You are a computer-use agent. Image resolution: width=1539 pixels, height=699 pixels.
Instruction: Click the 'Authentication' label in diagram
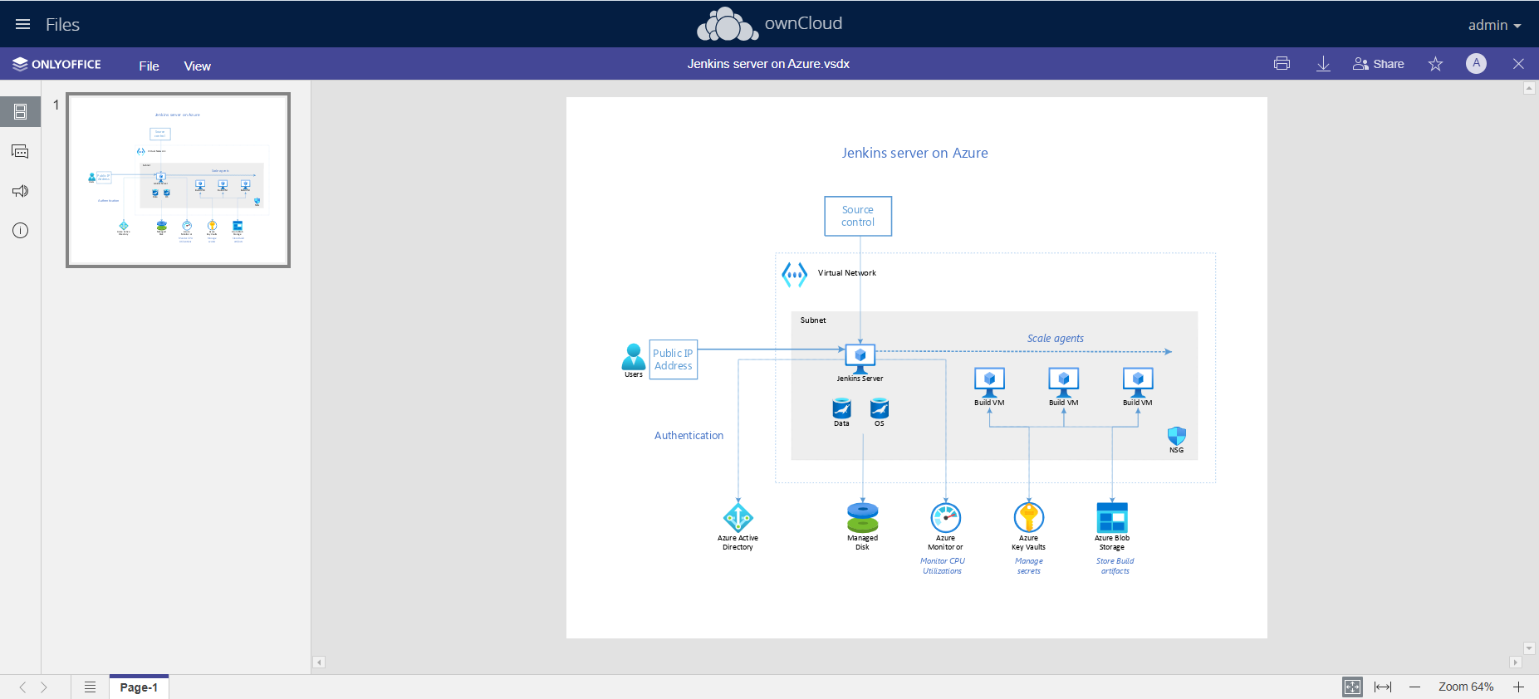(689, 435)
